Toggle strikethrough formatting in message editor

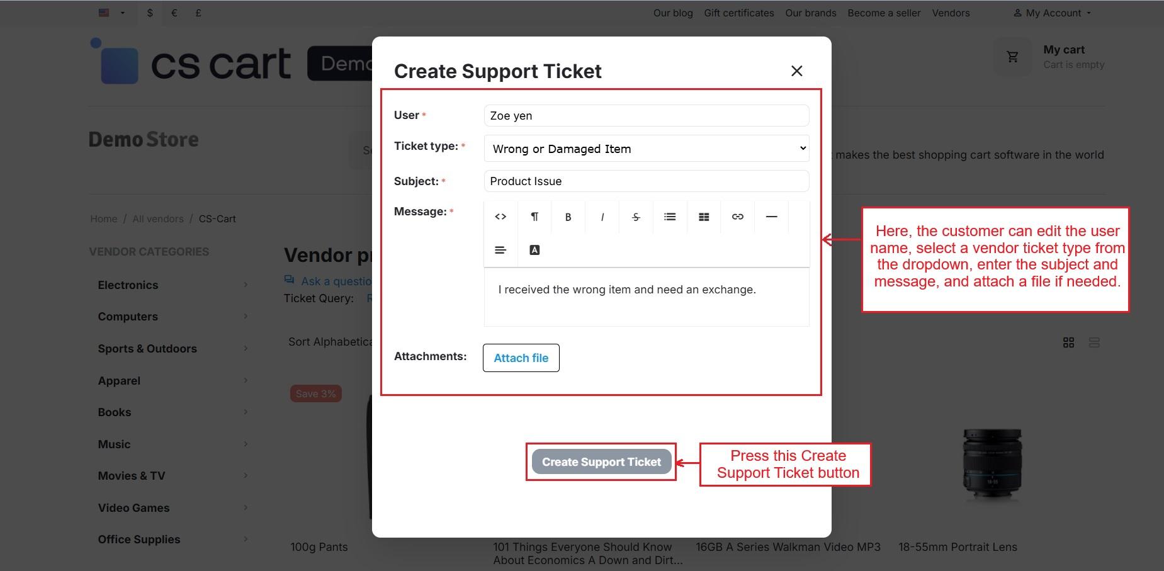[x=636, y=217]
